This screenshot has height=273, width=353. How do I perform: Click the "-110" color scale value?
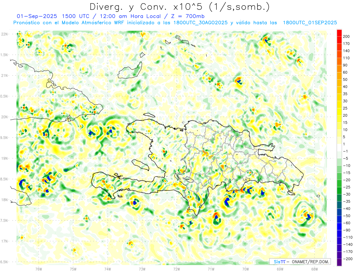[x=348, y=237]
